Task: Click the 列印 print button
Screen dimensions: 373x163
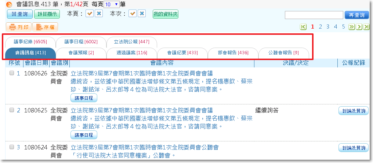Action: pyautogui.click(x=18, y=27)
